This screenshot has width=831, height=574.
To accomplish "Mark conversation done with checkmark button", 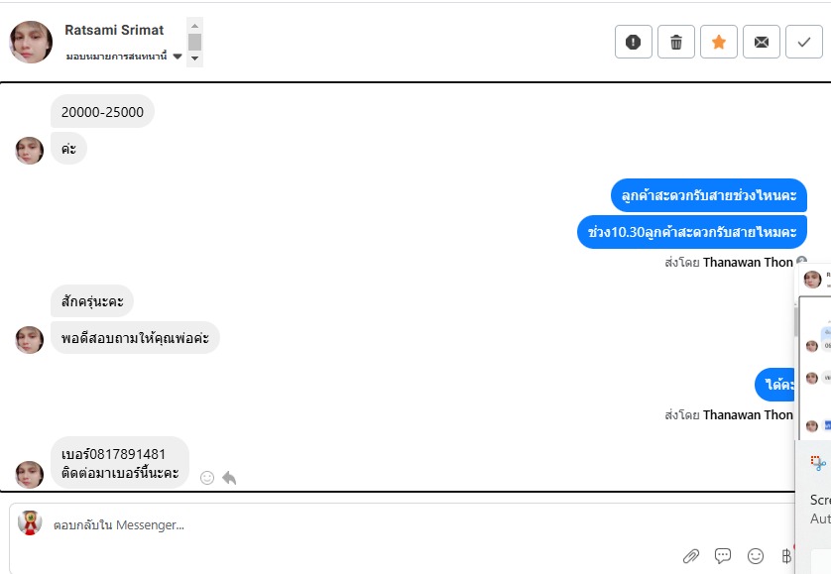I will (804, 42).
